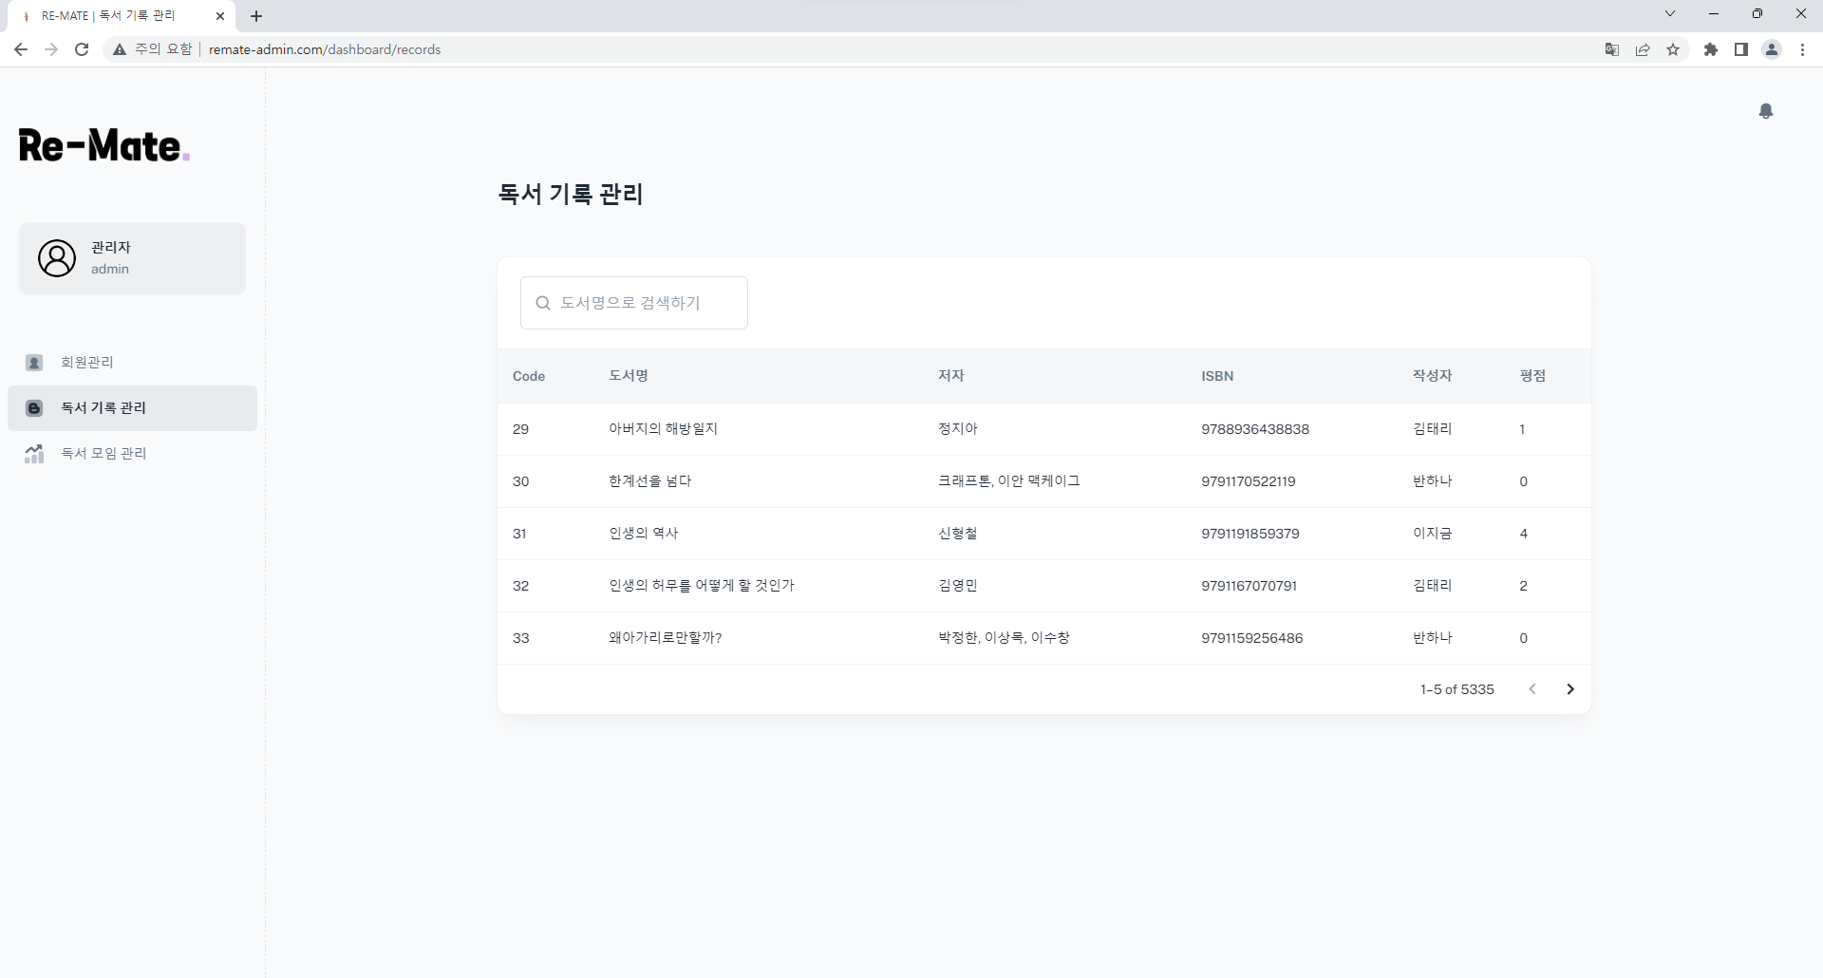Click the 1–5 of 5335 pagination text

(x=1457, y=689)
